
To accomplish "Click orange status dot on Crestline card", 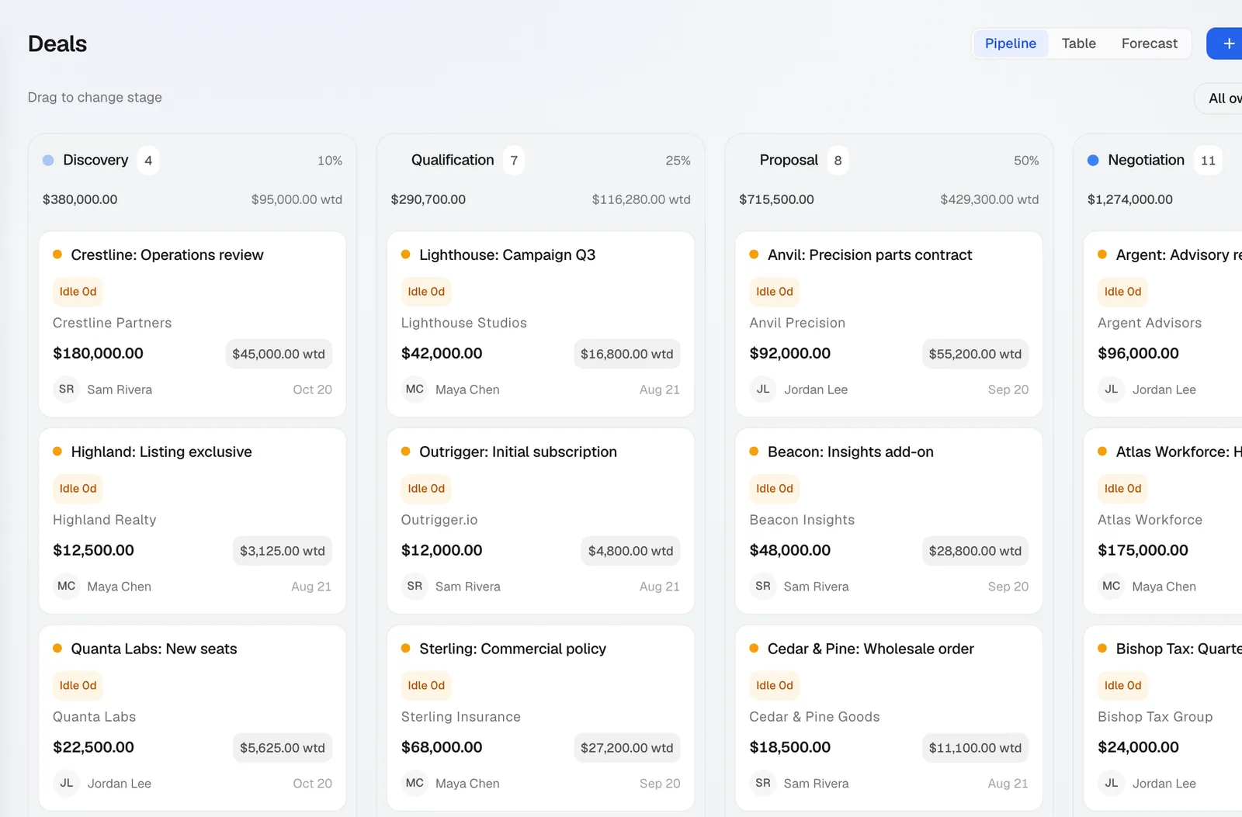I will tap(57, 254).
